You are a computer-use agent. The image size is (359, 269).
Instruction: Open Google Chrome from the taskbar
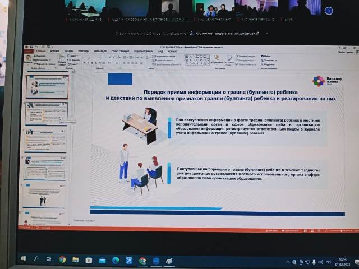(62, 259)
